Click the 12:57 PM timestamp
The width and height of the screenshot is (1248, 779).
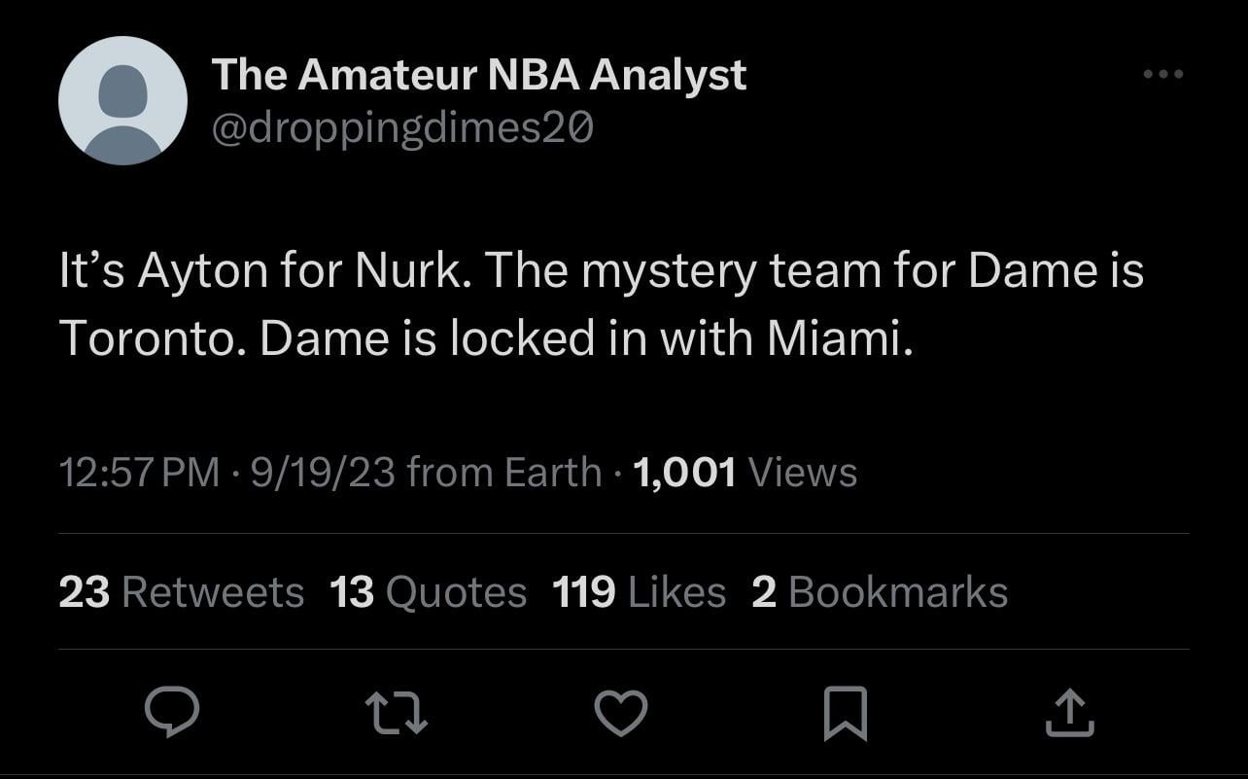pos(139,473)
